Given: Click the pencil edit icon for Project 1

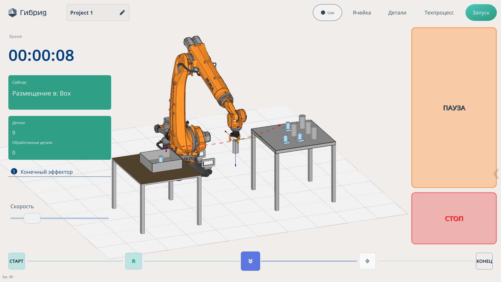Looking at the screenshot, I should pos(122,13).
